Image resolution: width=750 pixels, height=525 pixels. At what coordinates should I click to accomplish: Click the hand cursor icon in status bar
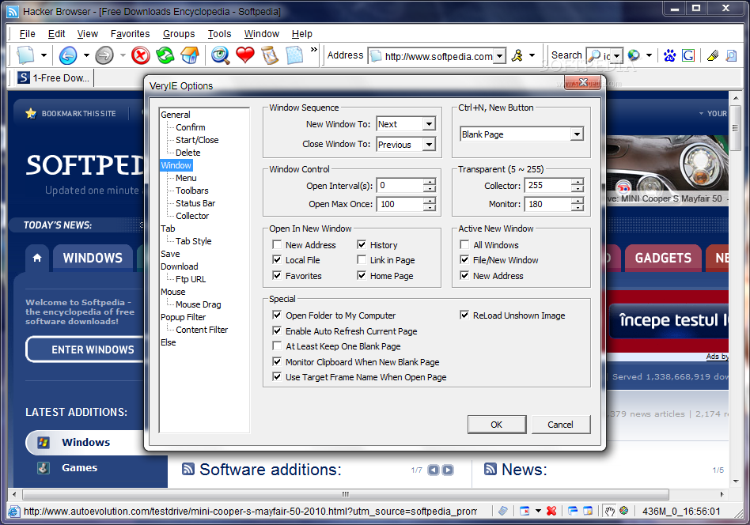click(x=609, y=511)
